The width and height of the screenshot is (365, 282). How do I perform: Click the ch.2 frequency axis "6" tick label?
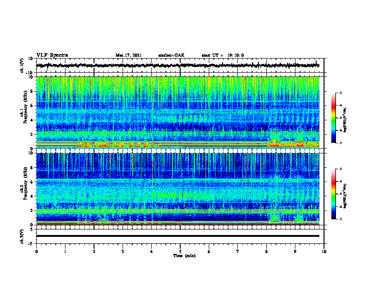[32, 182]
